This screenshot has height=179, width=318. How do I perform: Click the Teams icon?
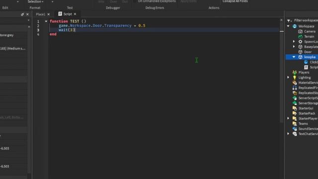295,124
